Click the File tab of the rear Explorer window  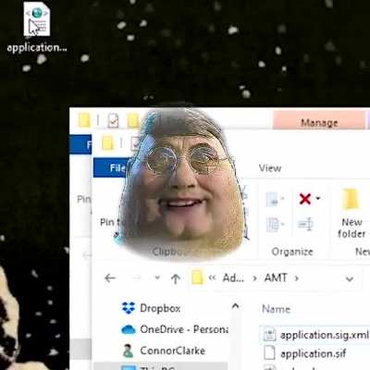coord(81,144)
